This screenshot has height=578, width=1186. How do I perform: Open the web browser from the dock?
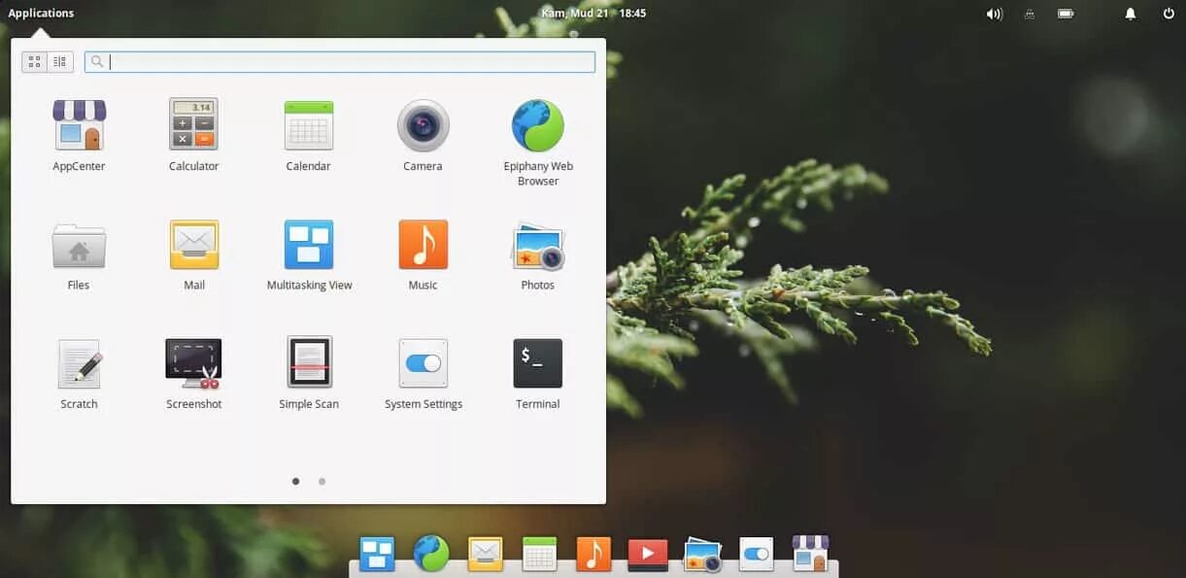431,554
